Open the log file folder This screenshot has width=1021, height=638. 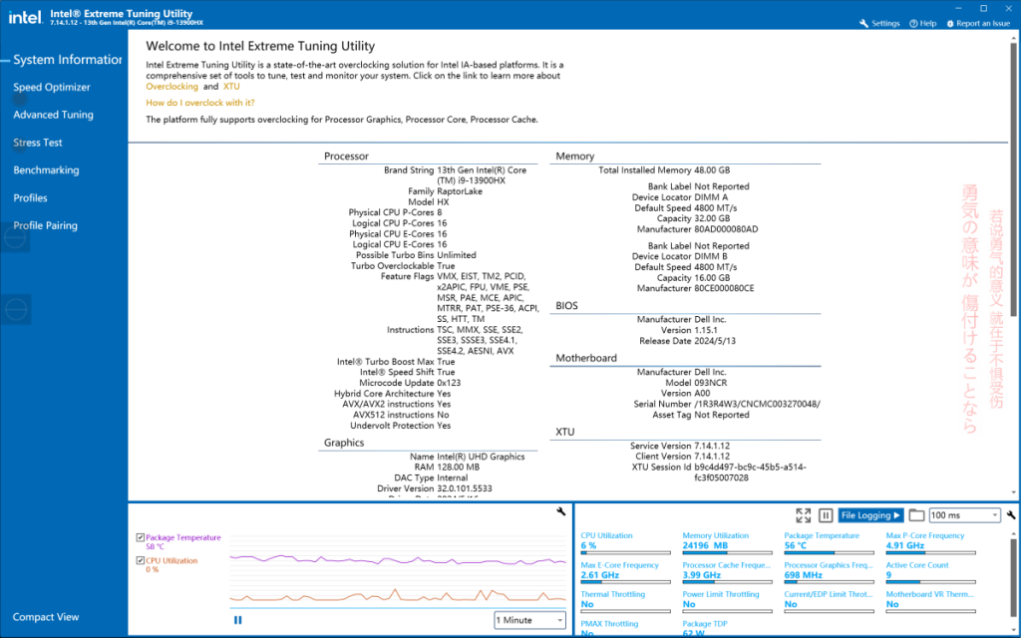pos(917,515)
